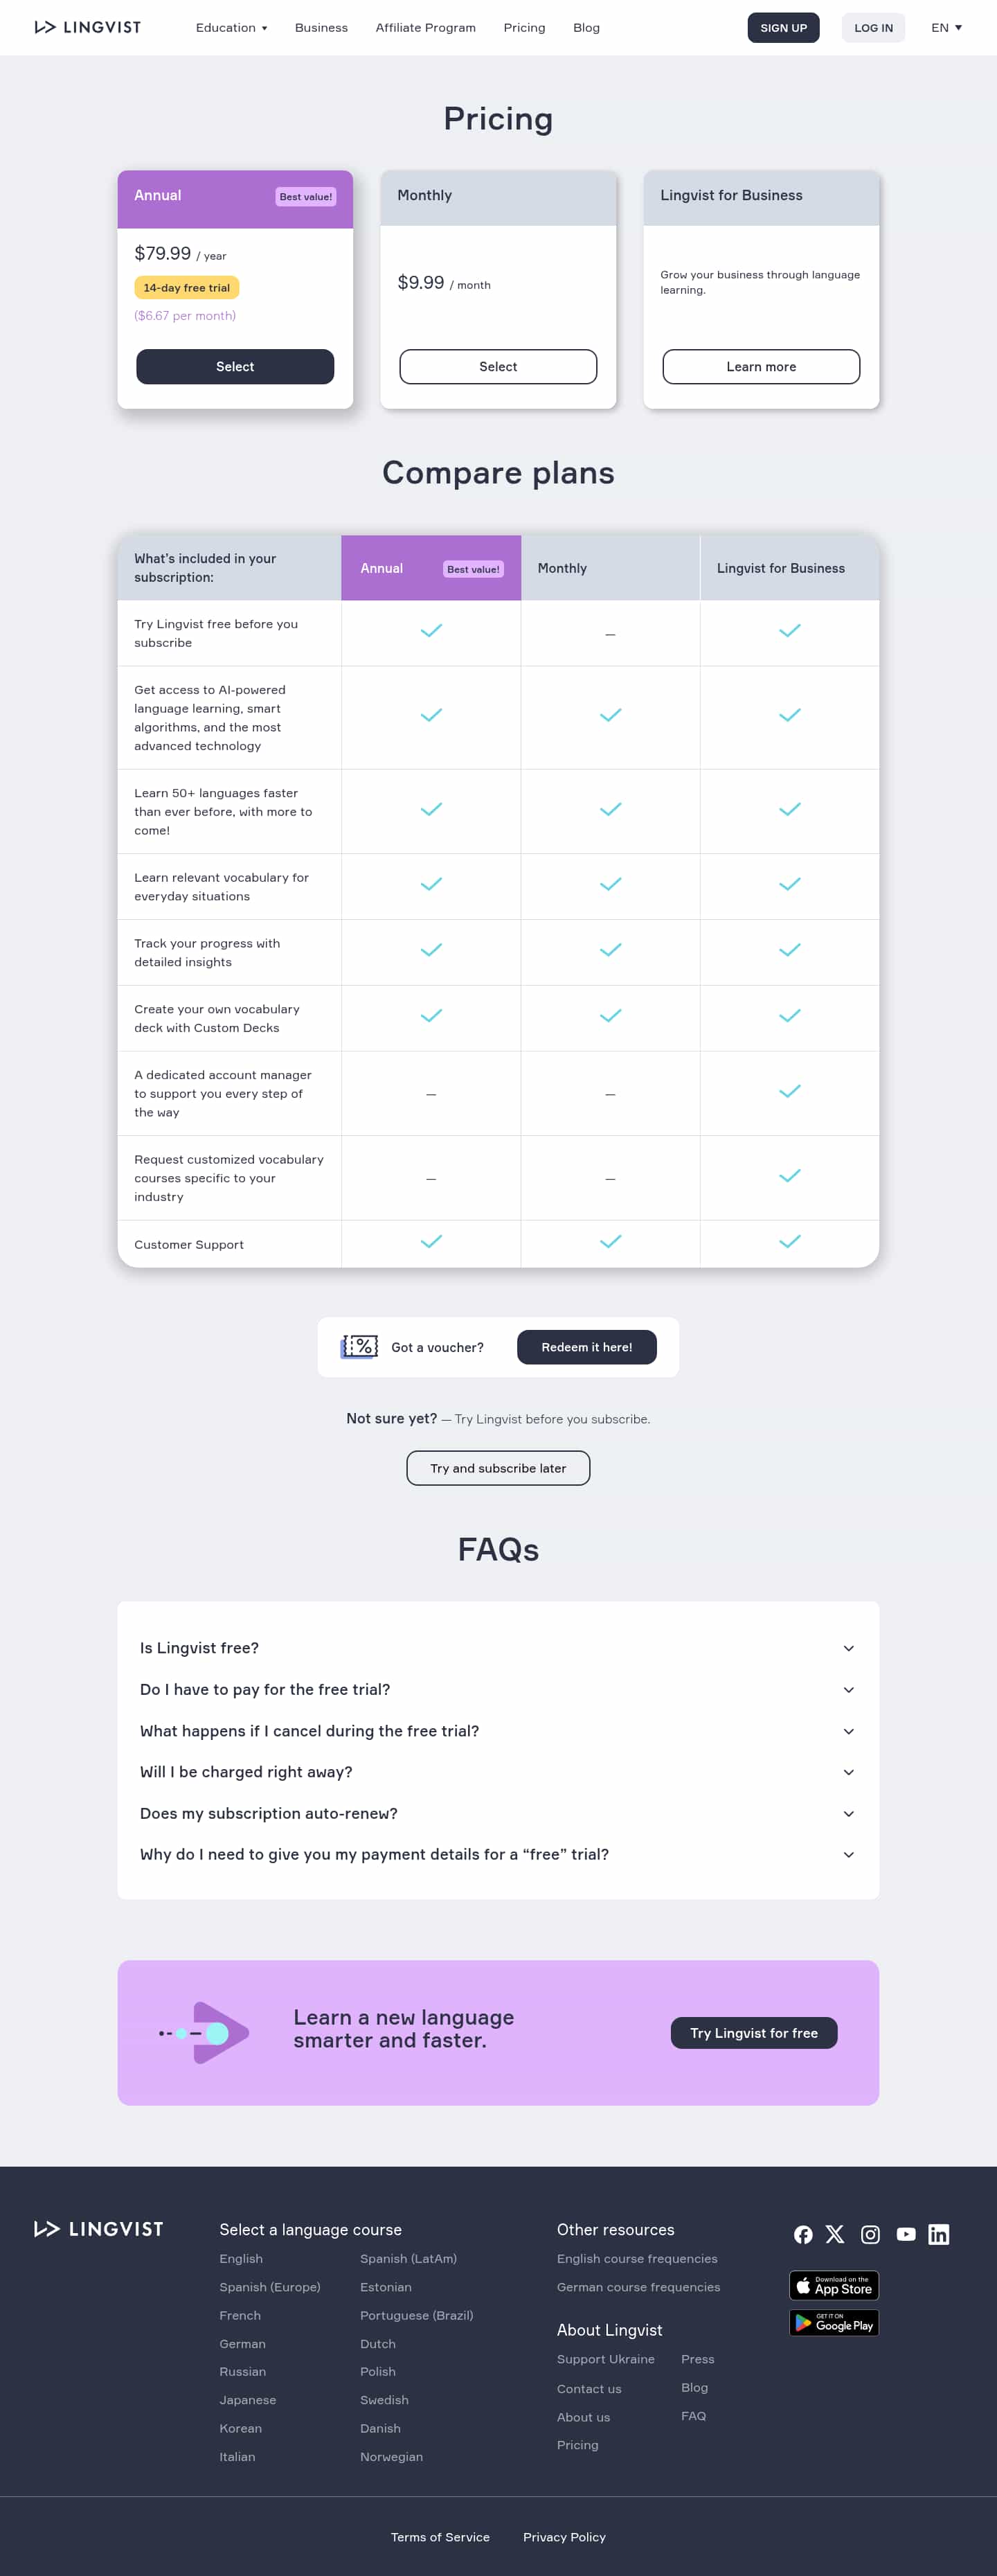Viewport: 997px width, 2576px height.
Task: Select the Annual plan
Action: pyautogui.click(x=235, y=367)
